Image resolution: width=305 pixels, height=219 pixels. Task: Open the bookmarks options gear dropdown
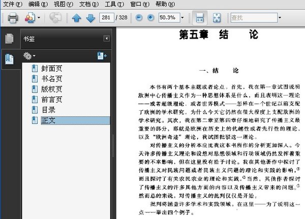click(28, 55)
